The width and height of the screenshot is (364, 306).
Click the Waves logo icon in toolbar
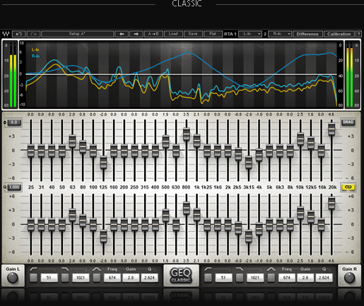[6, 34]
